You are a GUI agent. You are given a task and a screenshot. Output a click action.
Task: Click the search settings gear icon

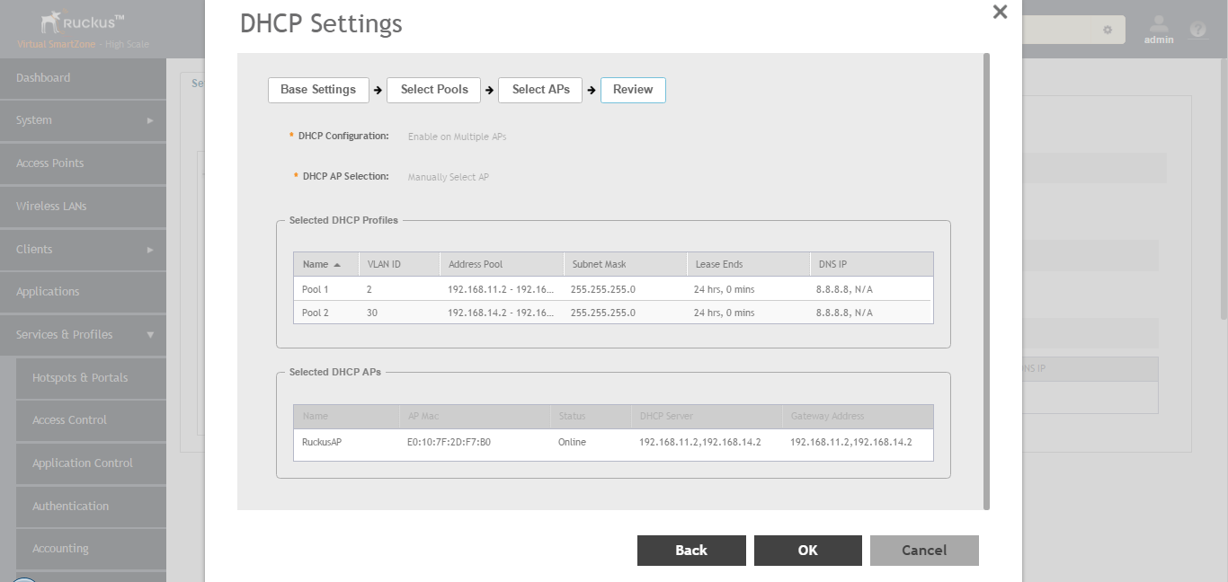coord(1108,30)
